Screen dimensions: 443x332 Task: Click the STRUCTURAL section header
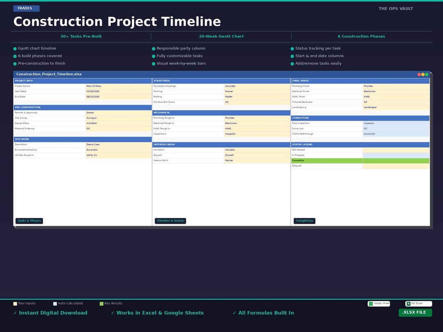[221, 81]
